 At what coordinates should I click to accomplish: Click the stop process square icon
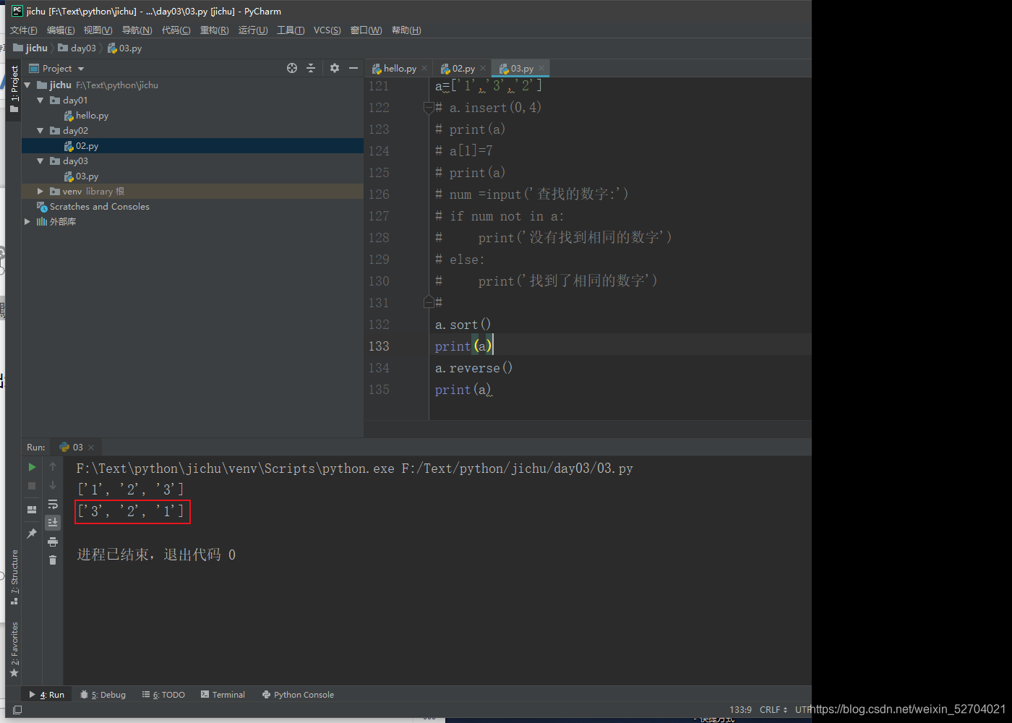click(32, 486)
